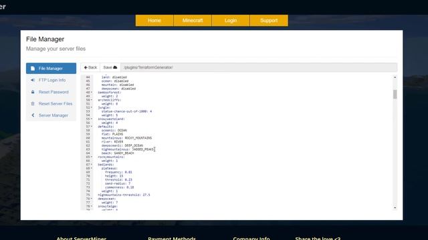Click the chevron icon beside Server Manager
This screenshot has width=428, height=240.
(x=33, y=115)
